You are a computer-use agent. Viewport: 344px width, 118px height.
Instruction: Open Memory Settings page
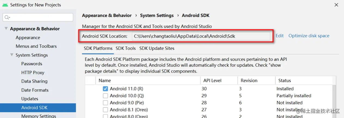click(x=39, y=116)
